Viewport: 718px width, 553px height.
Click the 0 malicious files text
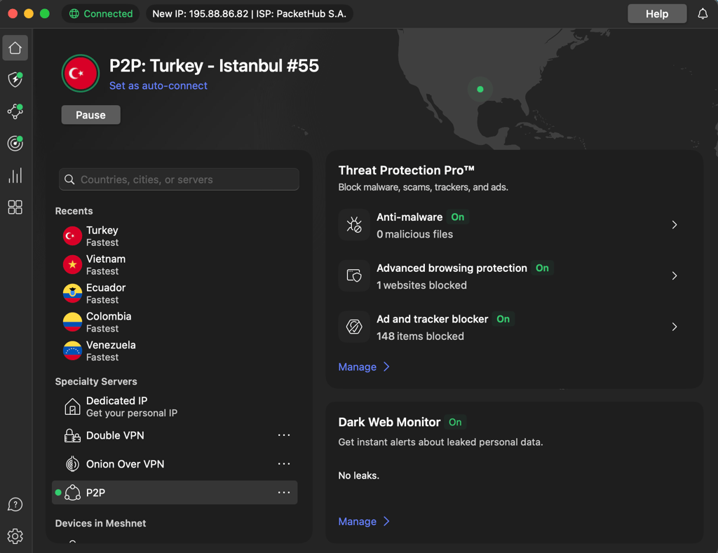(414, 234)
